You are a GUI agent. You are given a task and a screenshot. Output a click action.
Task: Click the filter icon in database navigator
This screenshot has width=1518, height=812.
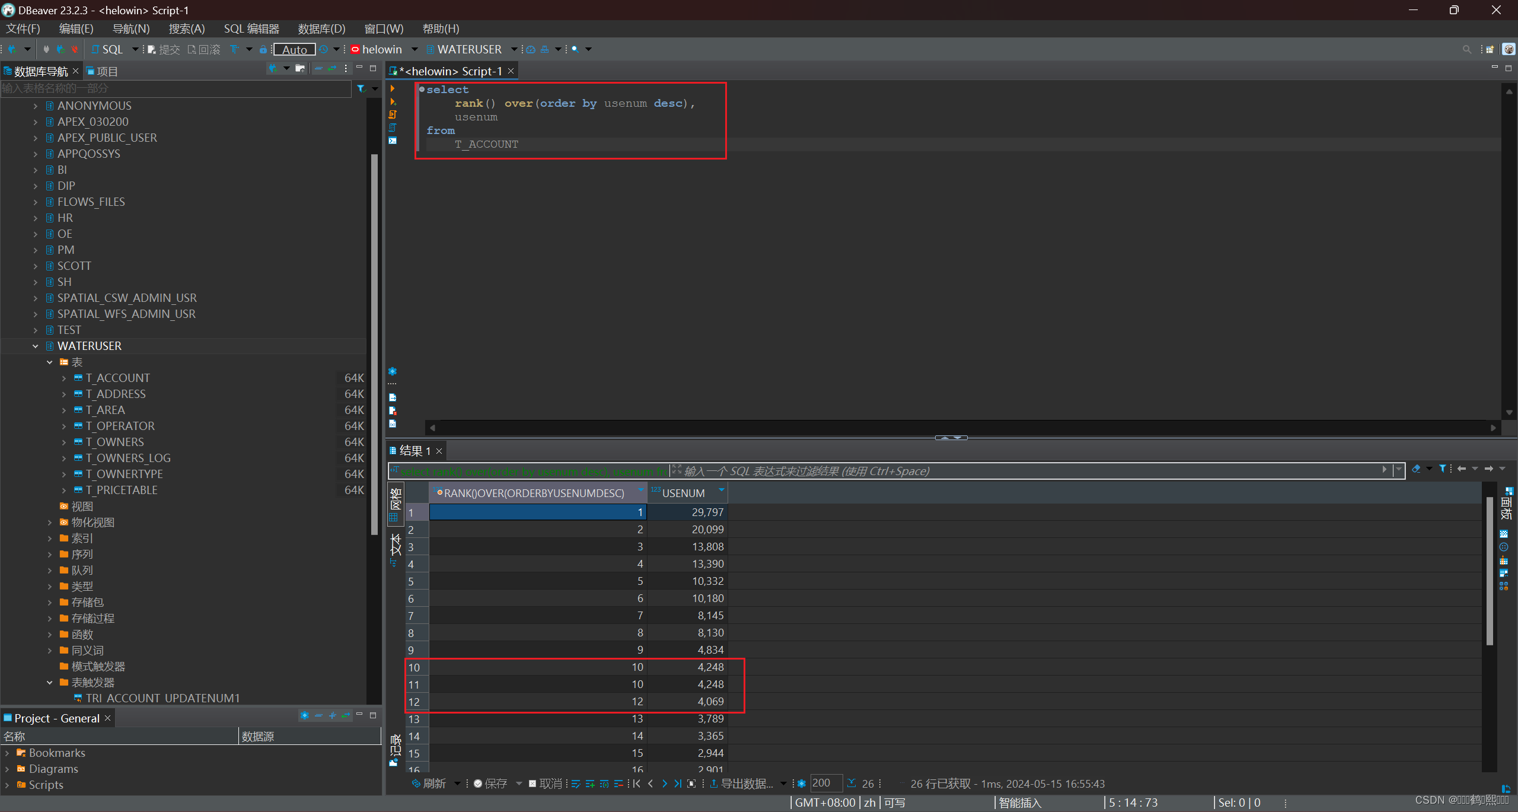pyautogui.click(x=361, y=89)
